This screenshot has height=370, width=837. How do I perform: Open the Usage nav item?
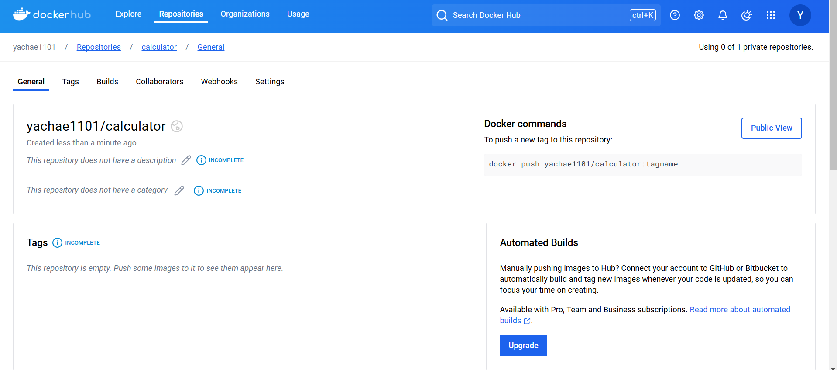[x=298, y=14]
